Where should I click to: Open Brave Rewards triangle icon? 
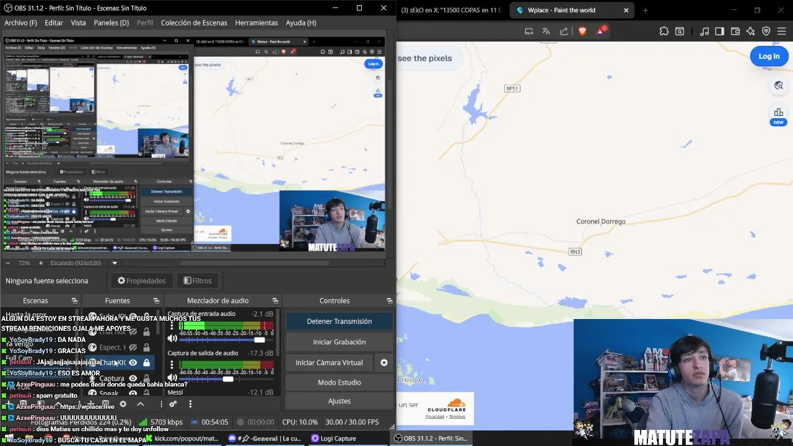(601, 31)
